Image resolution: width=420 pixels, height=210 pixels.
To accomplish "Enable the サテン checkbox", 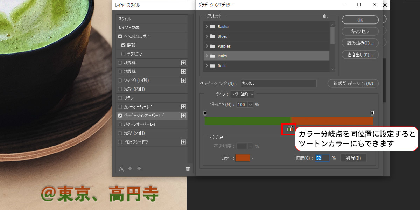I will coord(120,98).
